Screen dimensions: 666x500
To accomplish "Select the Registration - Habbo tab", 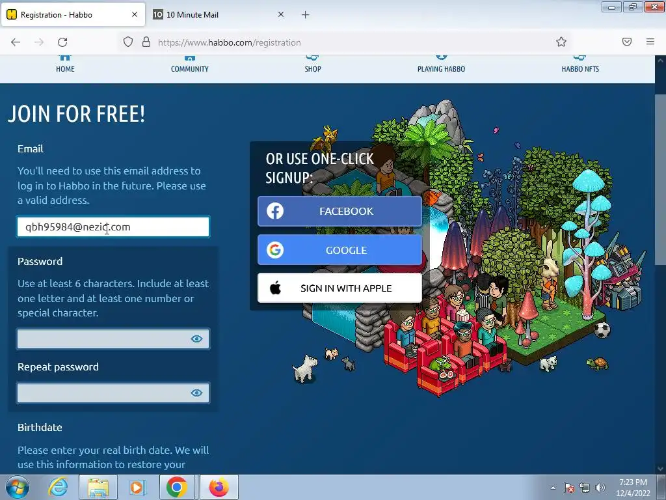I will pos(73,15).
